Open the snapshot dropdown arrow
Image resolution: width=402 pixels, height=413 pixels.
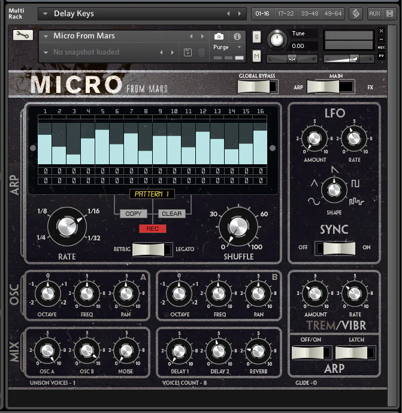coord(46,52)
